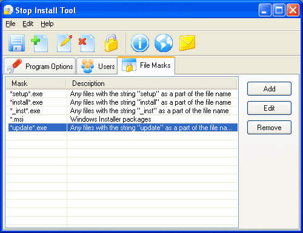Sort by the Description column header
This screenshot has height=233, width=303.
pos(151,84)
